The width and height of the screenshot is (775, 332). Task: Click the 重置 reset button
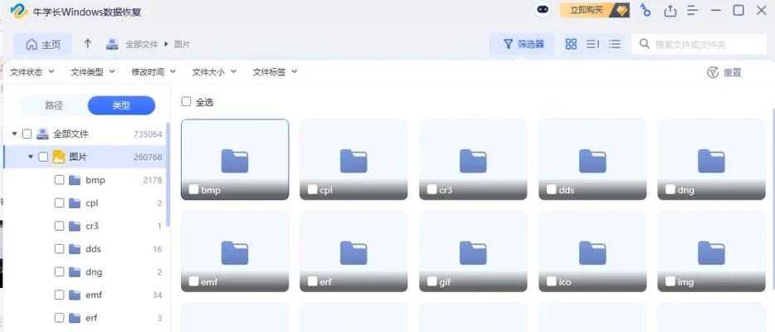click(724, 73)
